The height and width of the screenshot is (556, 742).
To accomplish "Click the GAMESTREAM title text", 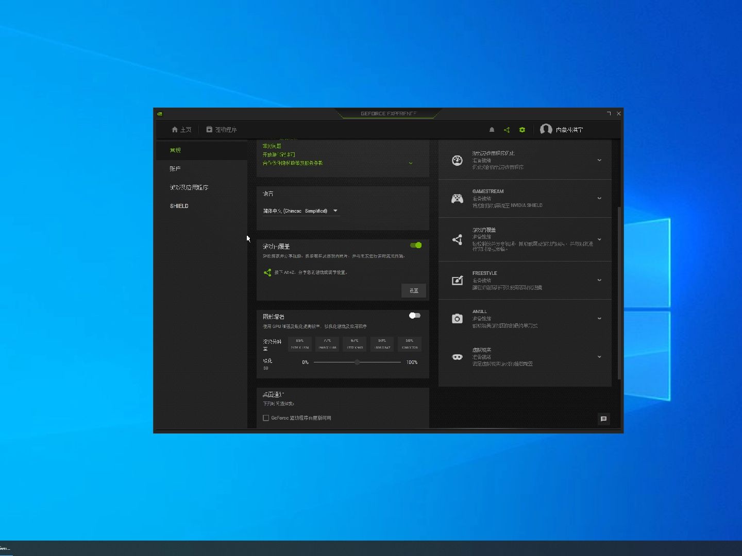I will (x=488, y=192).
